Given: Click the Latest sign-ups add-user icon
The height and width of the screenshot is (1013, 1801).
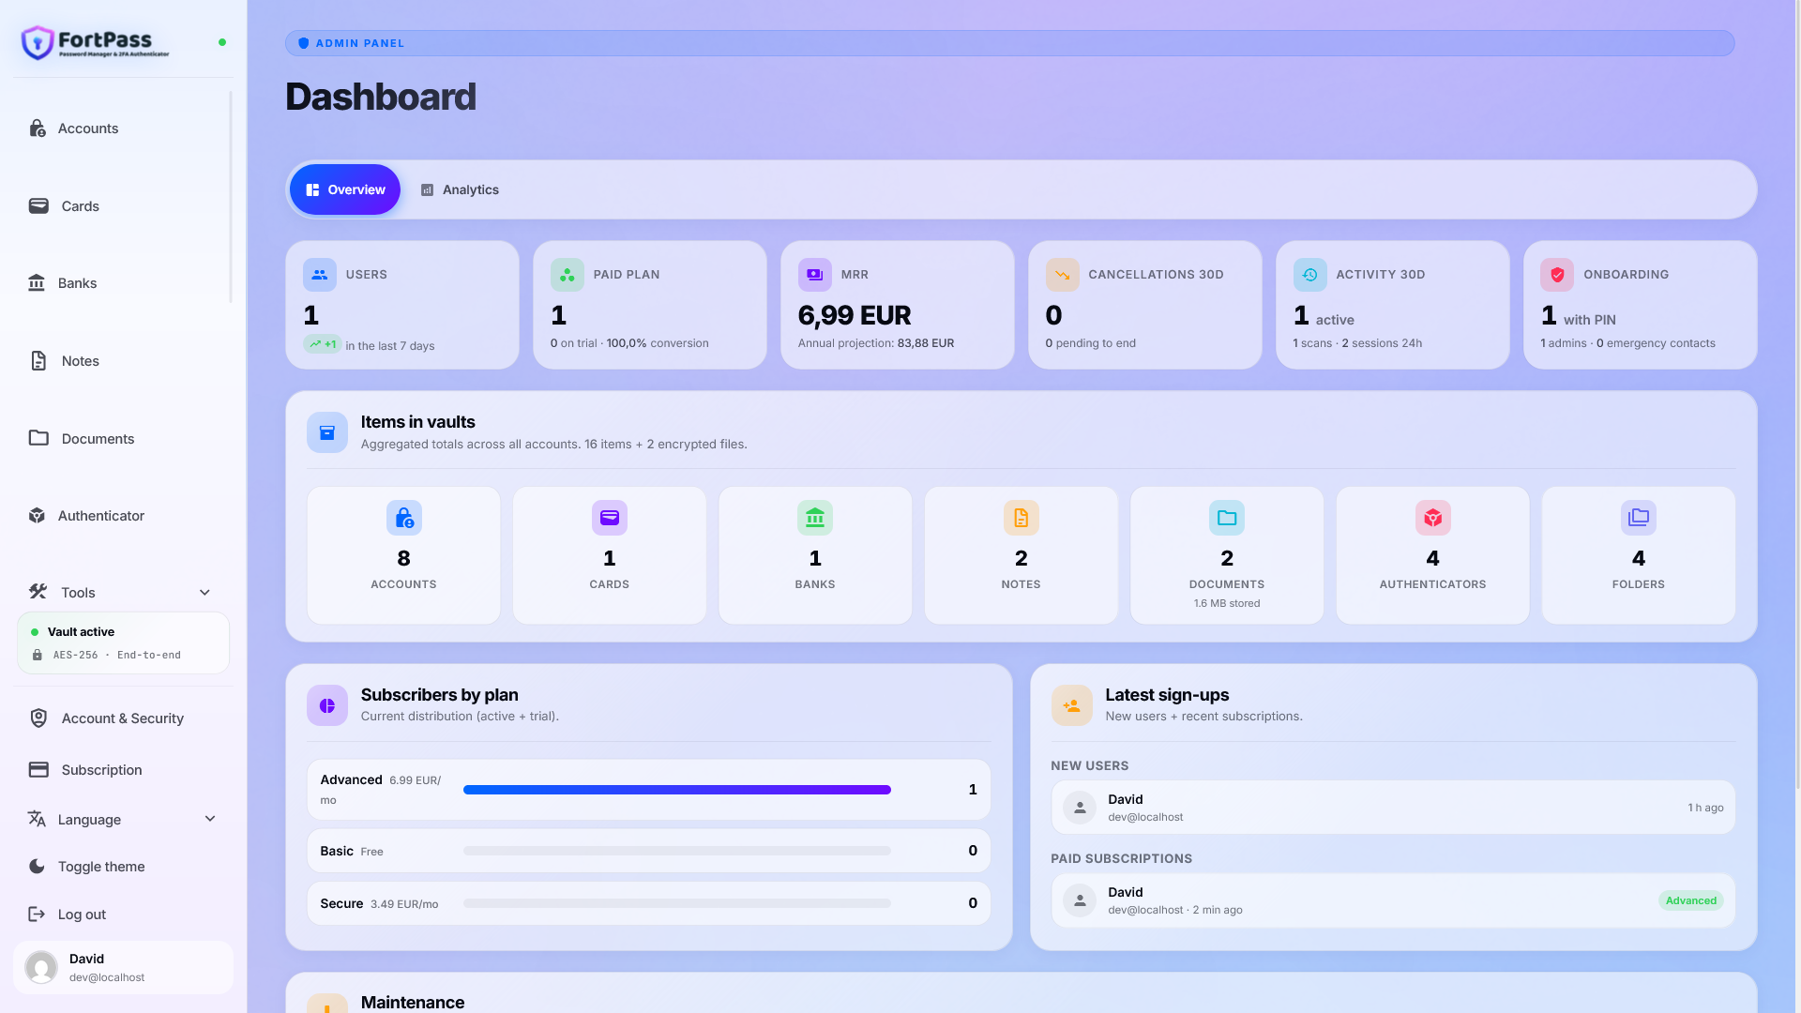Looking at the screenshot, I should pos(1071,705).
